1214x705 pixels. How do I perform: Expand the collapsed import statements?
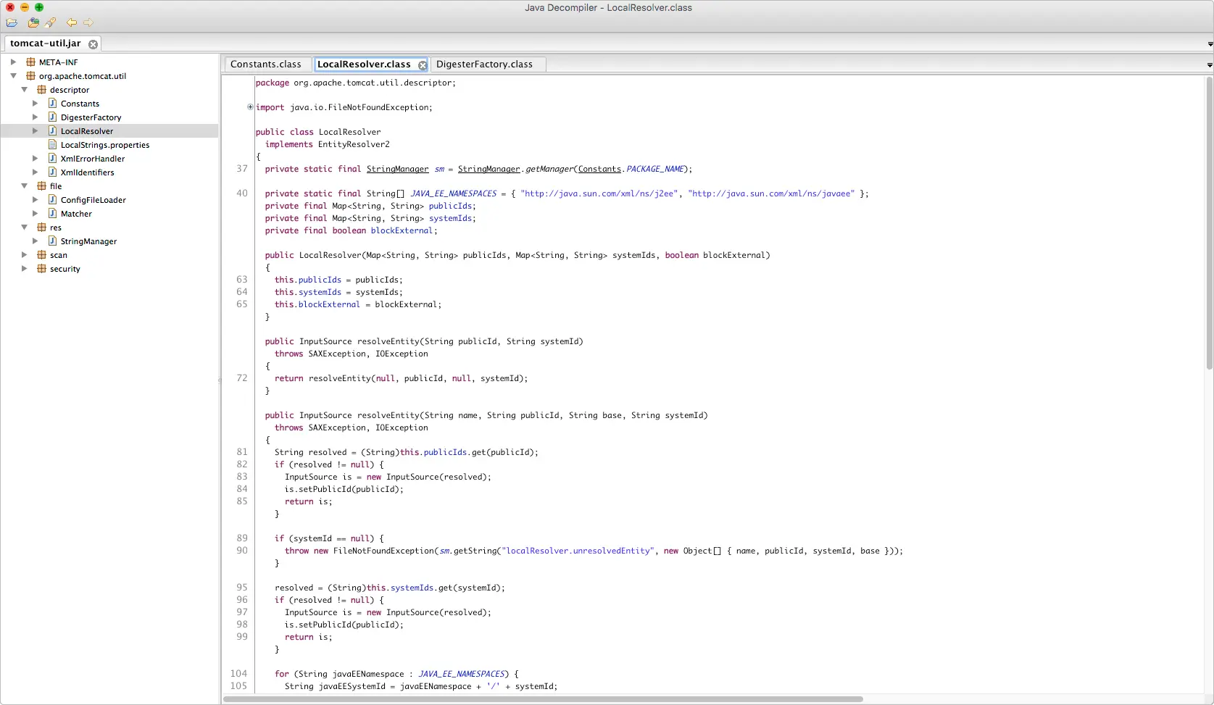point(250,107)
